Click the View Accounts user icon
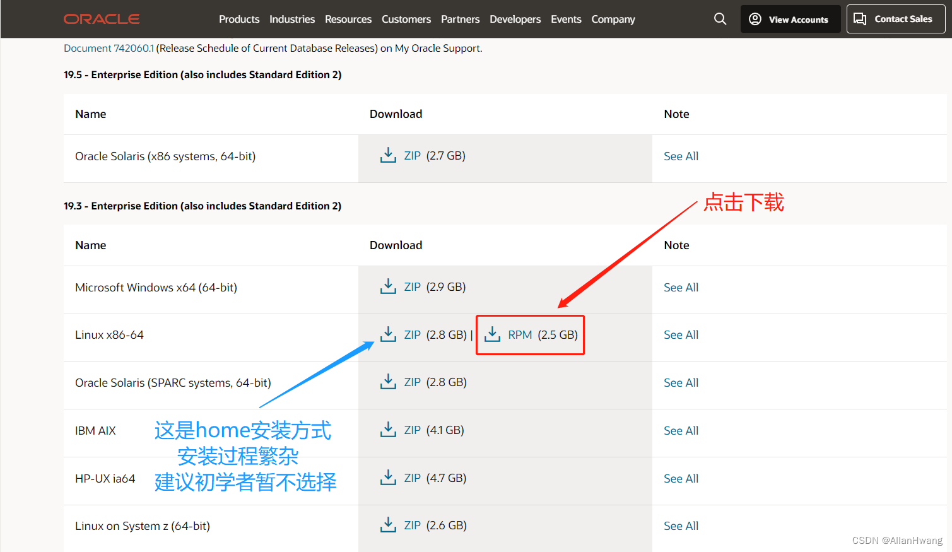The width and height of the screenshot is (952, 552). (x=755, y=19)
